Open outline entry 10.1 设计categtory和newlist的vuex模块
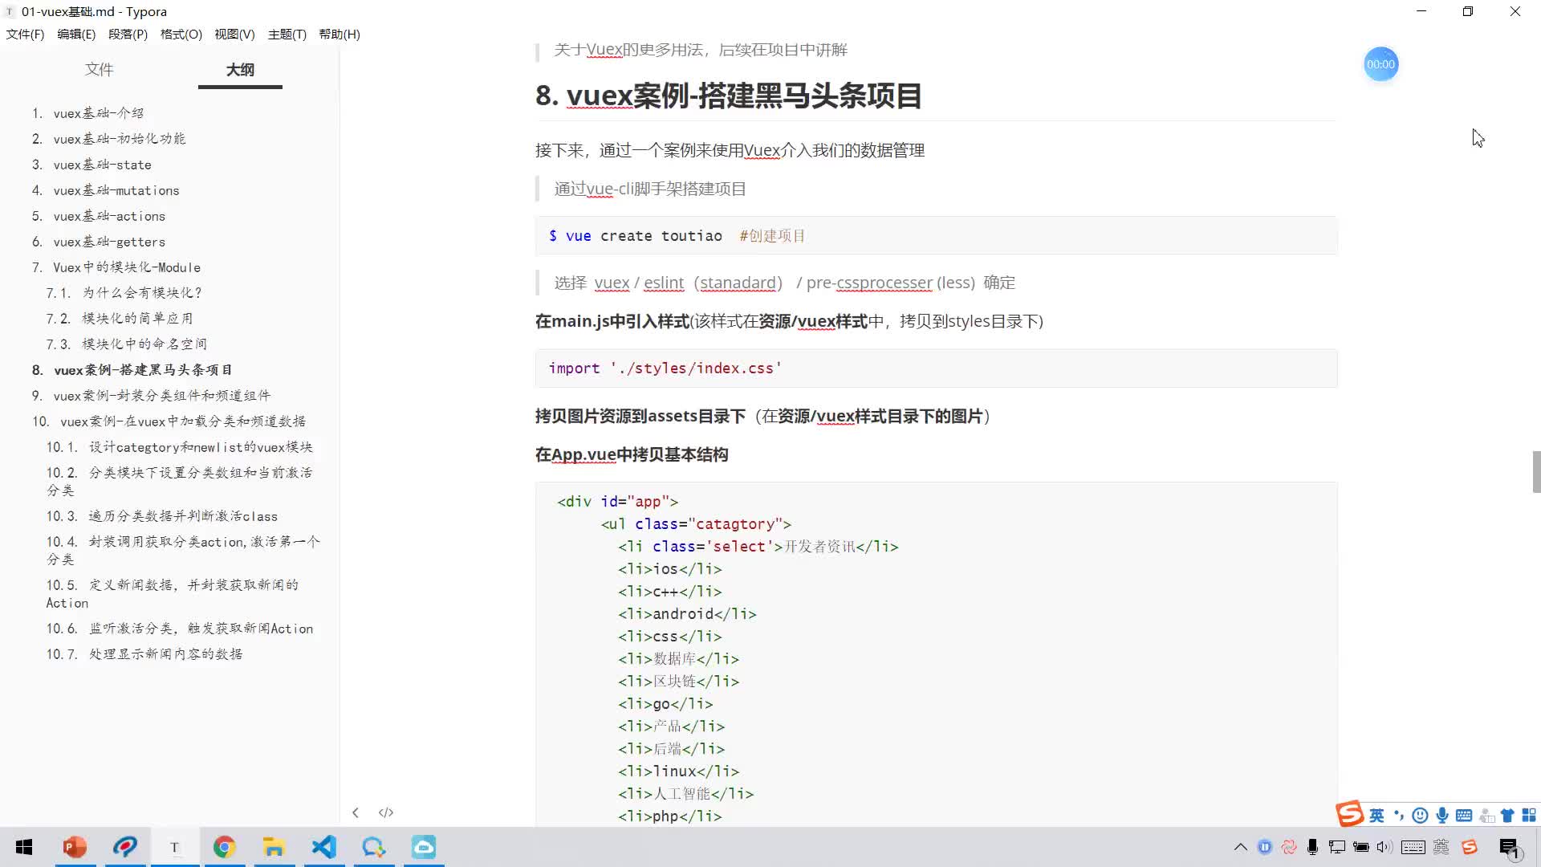The height and width of the screenshot is (867, 1541). point(179,447)
